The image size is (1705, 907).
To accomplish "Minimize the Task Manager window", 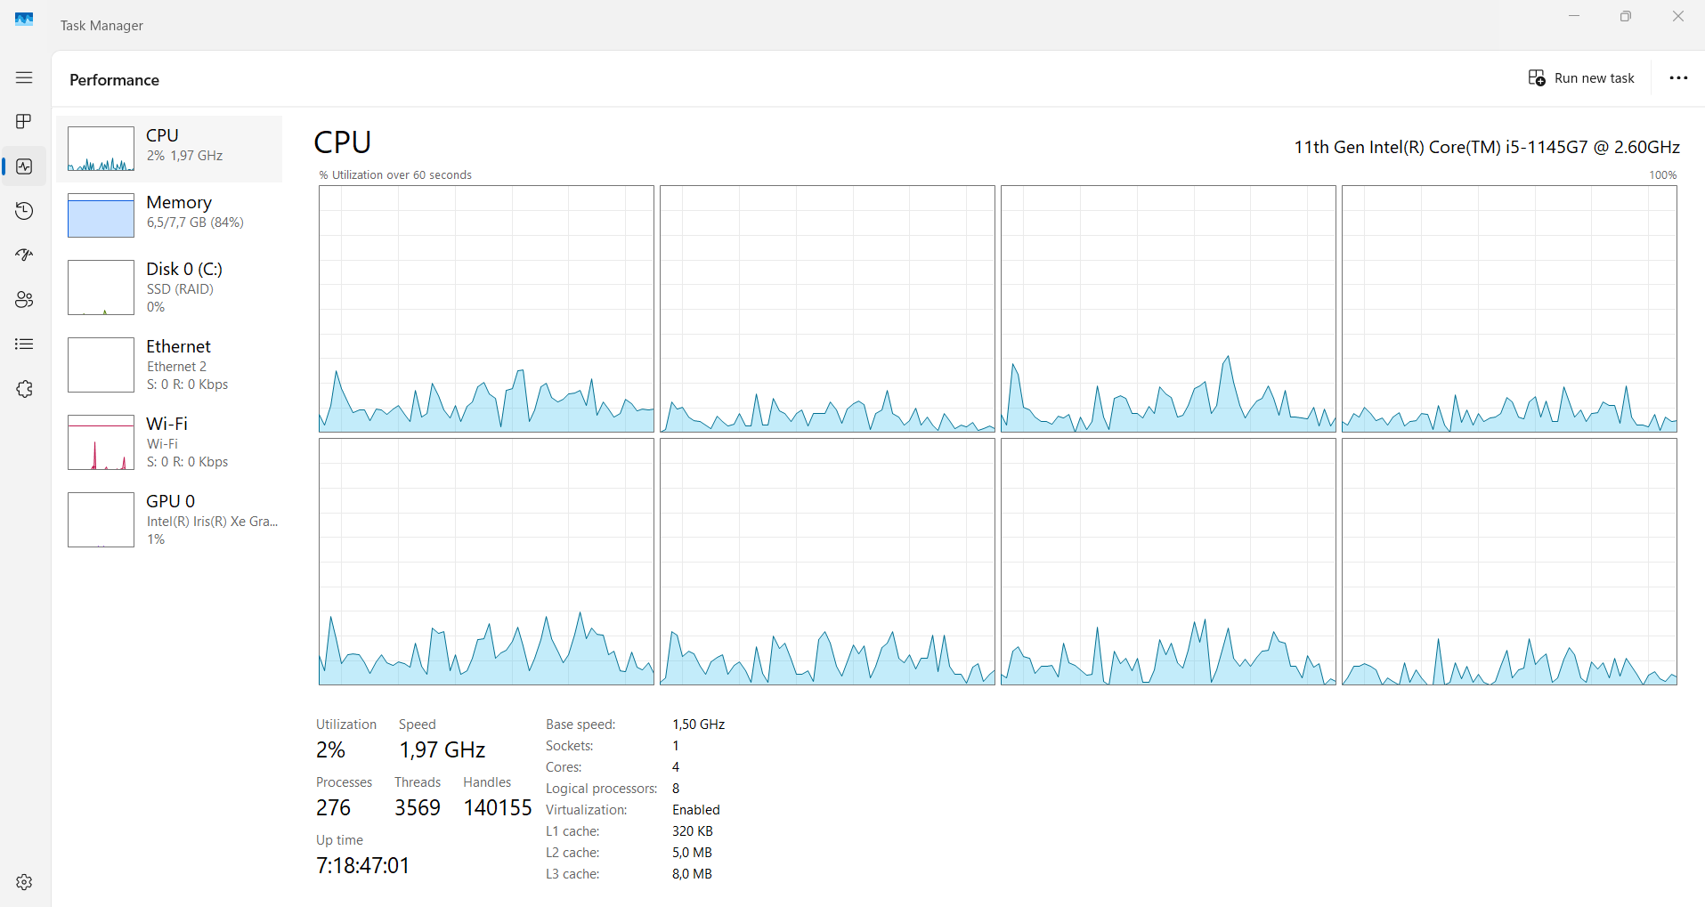I will click(1574, 16).
